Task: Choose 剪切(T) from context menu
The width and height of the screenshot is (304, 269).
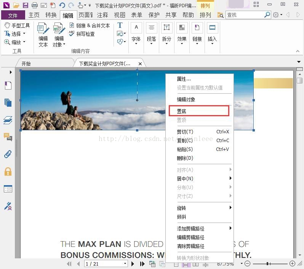Action: (200, 132)
